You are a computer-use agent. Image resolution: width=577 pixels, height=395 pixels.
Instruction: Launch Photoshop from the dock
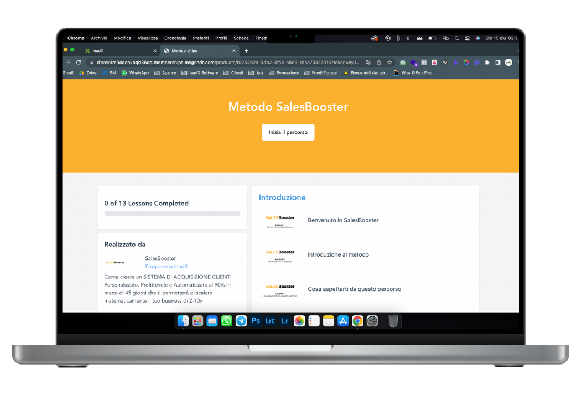(256, 321)
